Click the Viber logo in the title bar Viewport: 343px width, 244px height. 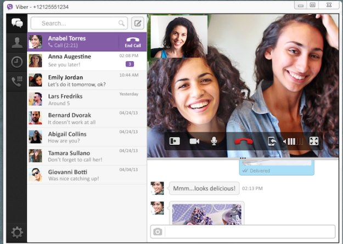[x=10, y=7]
